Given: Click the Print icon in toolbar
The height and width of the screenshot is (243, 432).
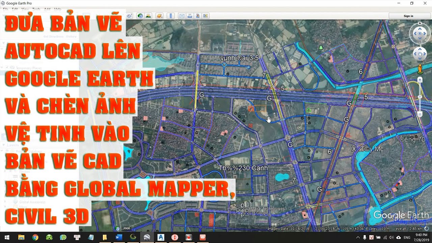Looking at the screenshot, I should [x=190, y=16].
